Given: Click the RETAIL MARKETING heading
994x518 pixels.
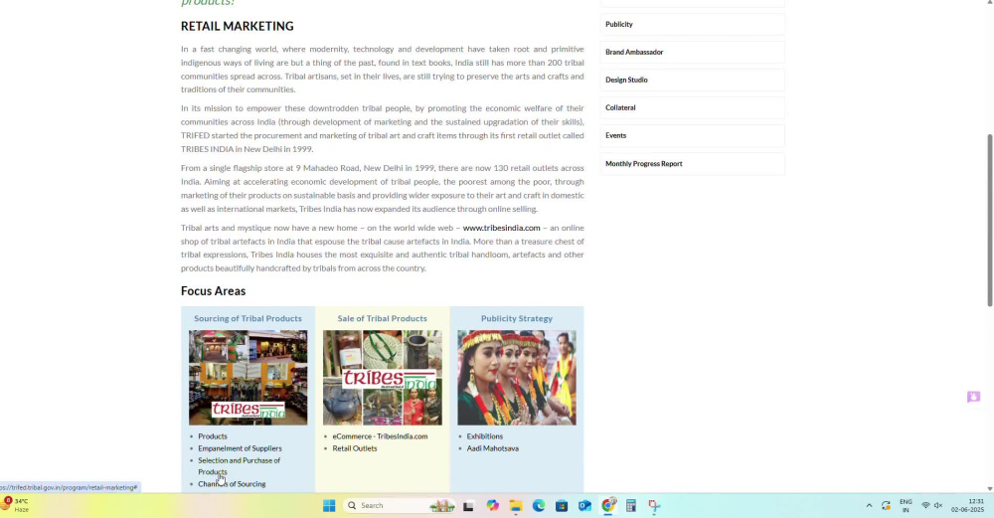Looking at the screenshot, I should 238,26.
